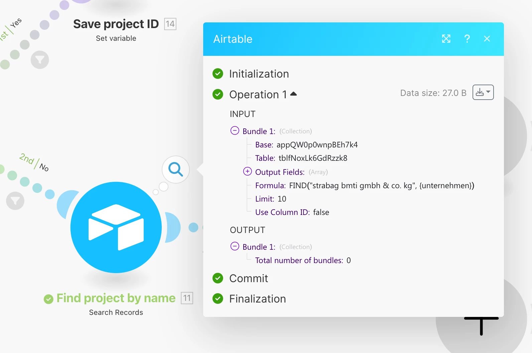Image resolution: width=532 pixels, height=353 pixels.
Task: Click the Initialization status check icon
Action: [x=218, y=74]
